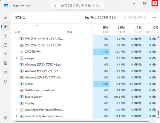Open the Details list sidebar icon
The height and width of the screenshot is (123, 160).
(x=5, y=72)
